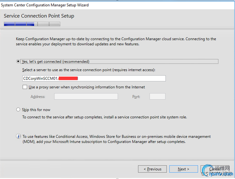Click the proxy Port input field
Viewport: 235px width, 179px height.
coord(157,96)
